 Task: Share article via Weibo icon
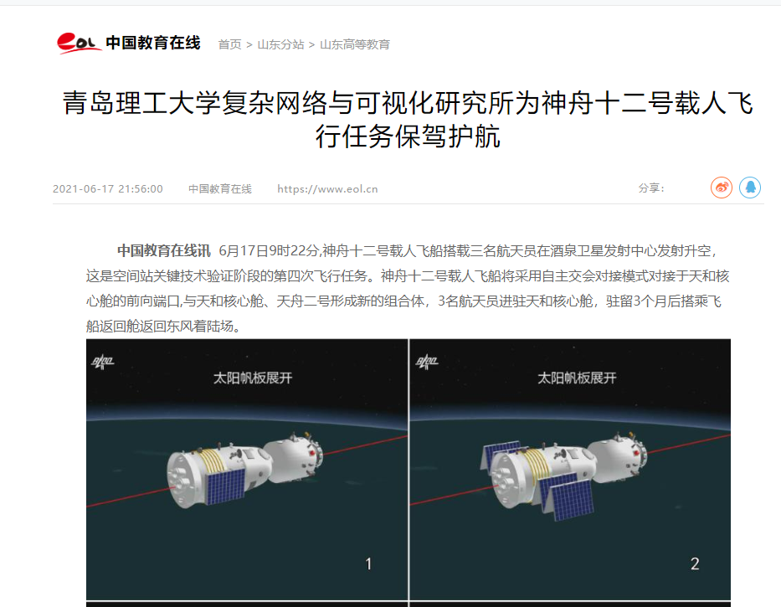[x=722, y=188]
